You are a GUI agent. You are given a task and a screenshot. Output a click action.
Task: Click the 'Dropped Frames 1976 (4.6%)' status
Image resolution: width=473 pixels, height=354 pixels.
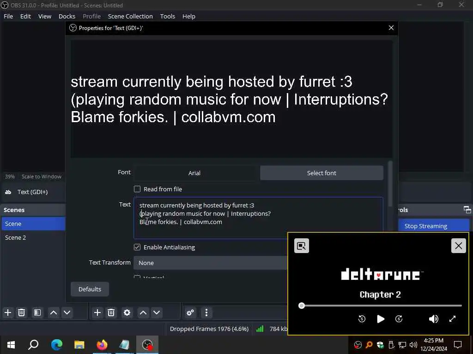(x=209, y=329)
